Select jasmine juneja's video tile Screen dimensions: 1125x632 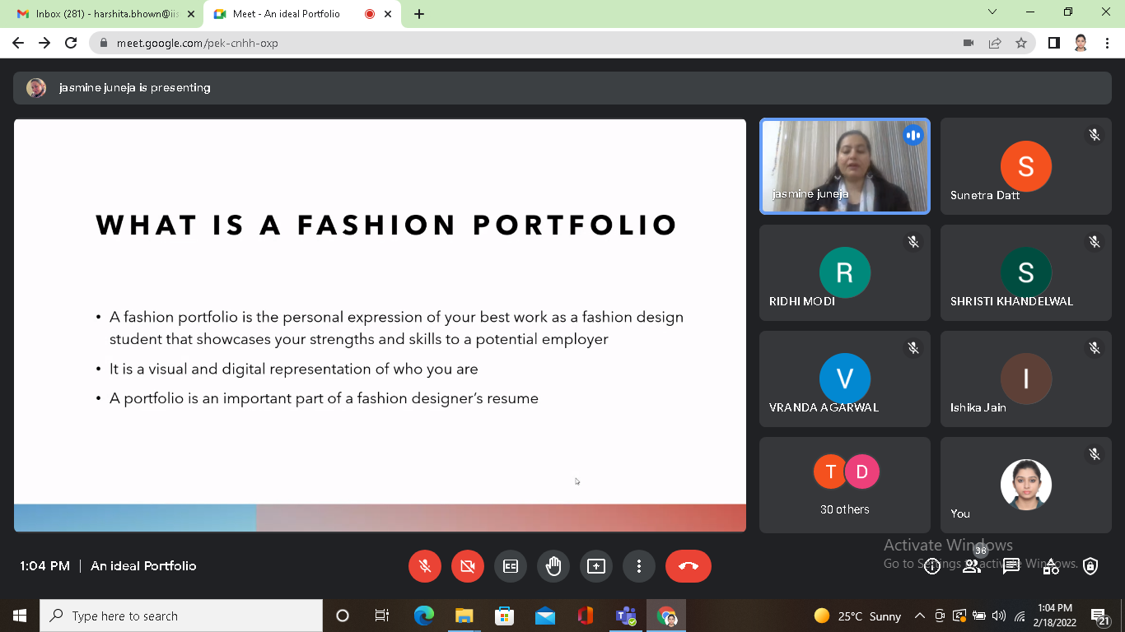(x=844, y=166)
